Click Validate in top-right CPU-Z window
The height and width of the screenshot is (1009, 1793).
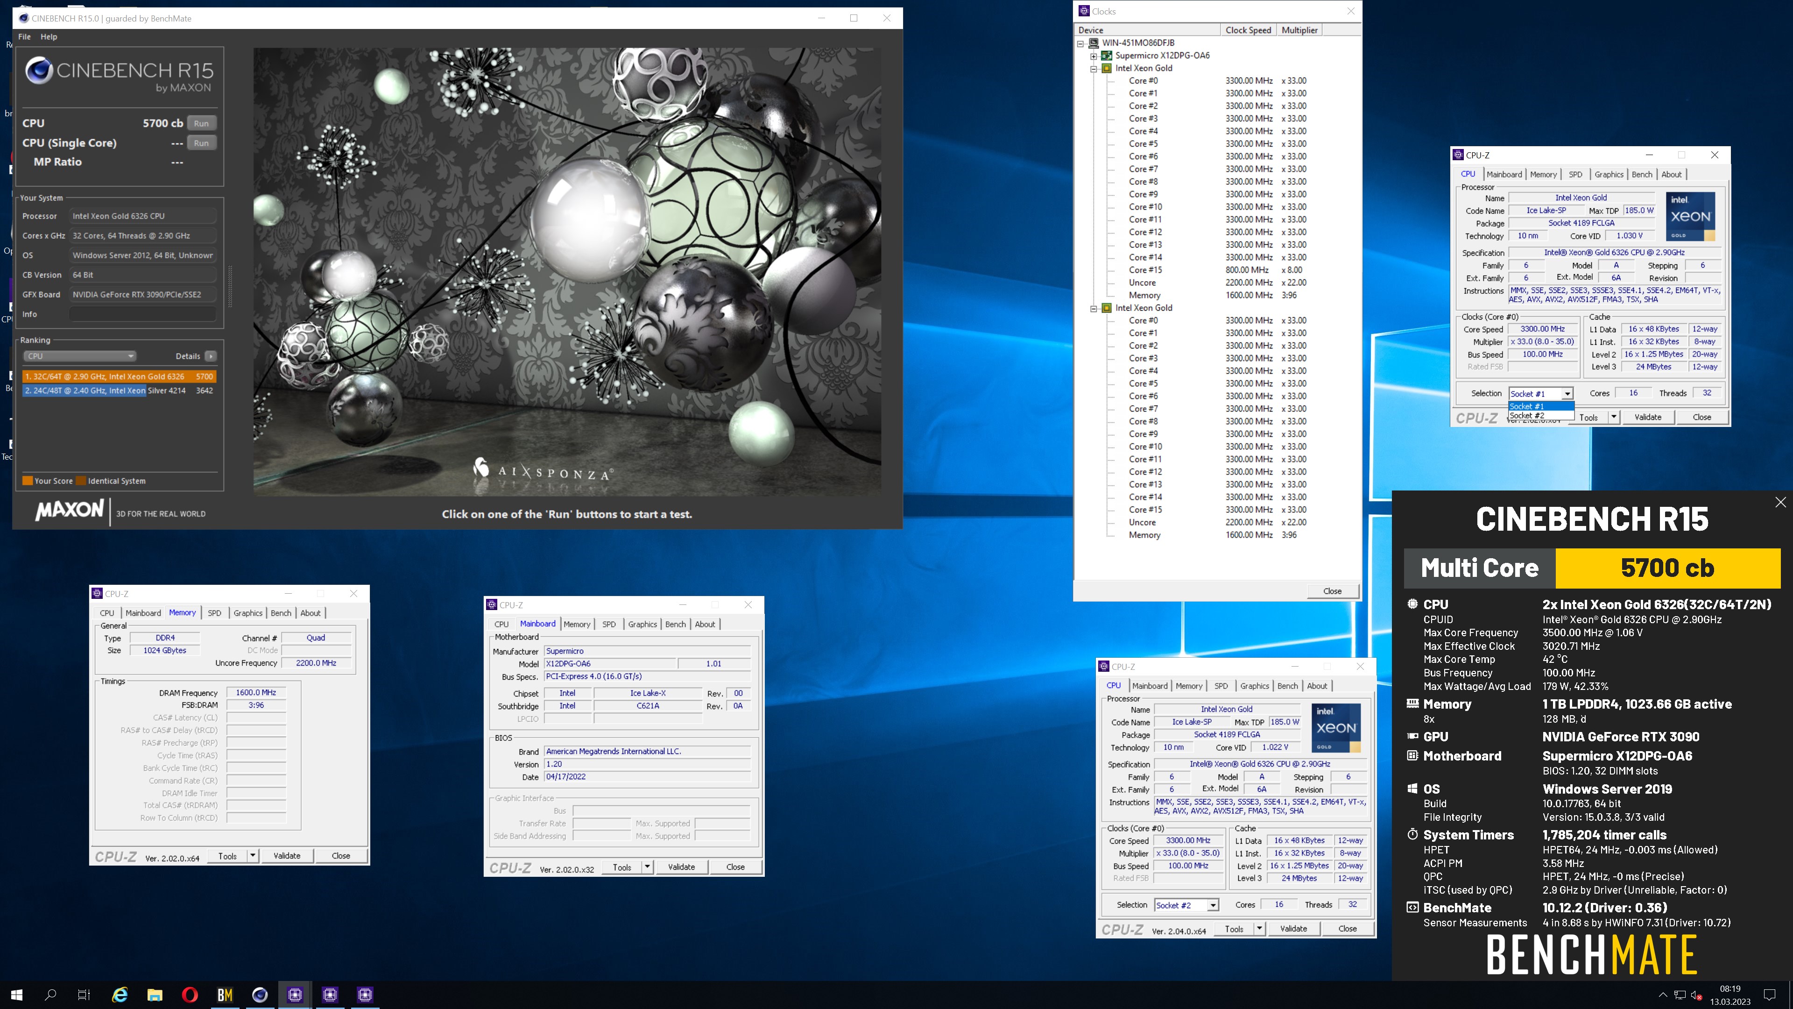[1647, 417]
